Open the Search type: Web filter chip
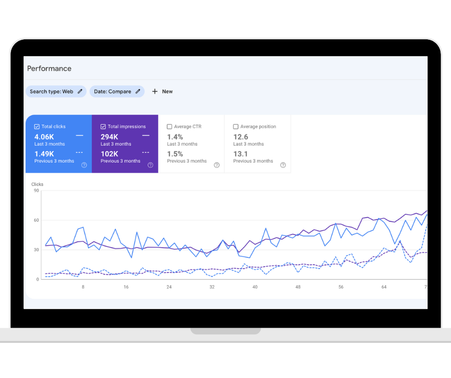This screenshot has width=451, height=378. (56, 92)
